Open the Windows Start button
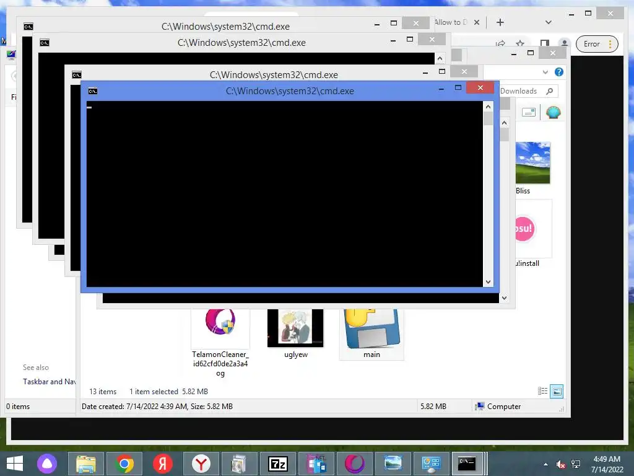The height and width of the screenshot is (476, 634). [15, 464]
